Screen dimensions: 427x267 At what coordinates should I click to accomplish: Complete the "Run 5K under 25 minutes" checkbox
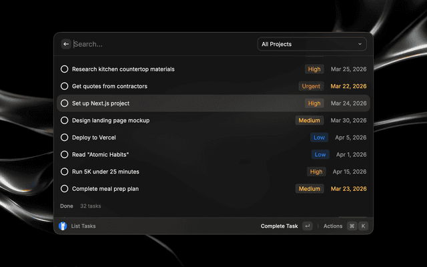64,172
